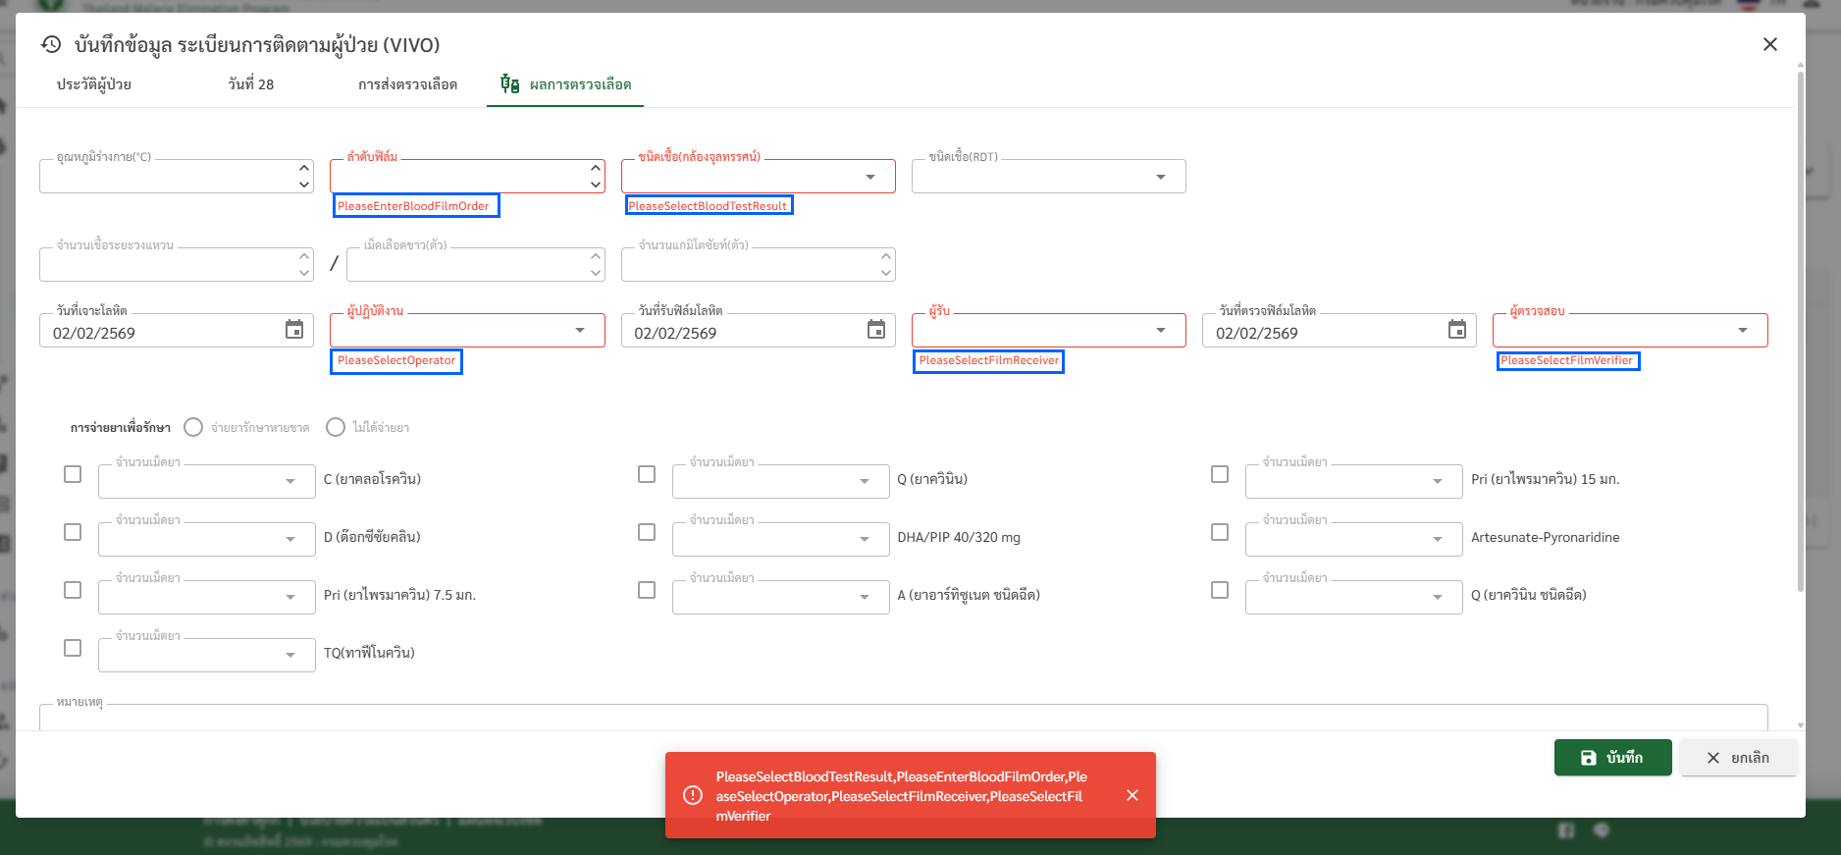Open the ชนิดเชื้อ(RDT) dropdown
Viewport: 1841px width, 855px height.
(x=1160, y=177)
